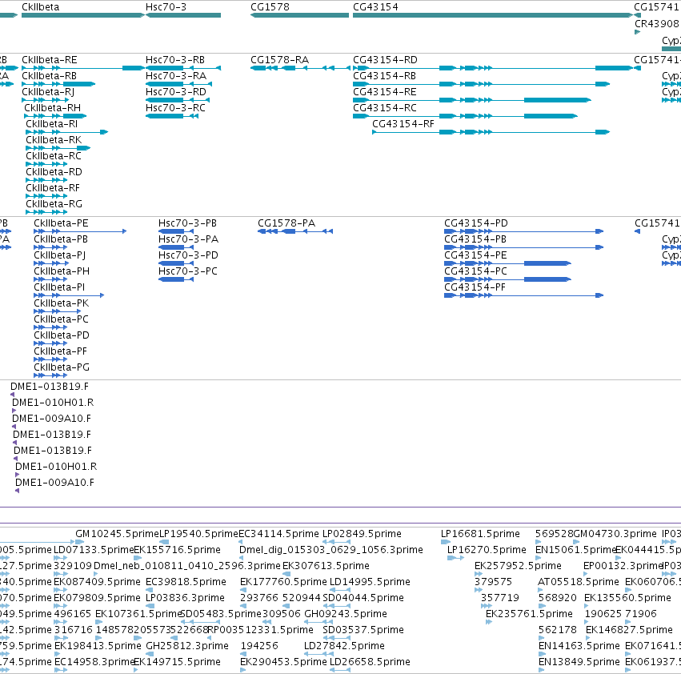The height and width of the screenshot is (674, 681).
Task: Click protein label CG43154-PF
Action: pos(475,287)
